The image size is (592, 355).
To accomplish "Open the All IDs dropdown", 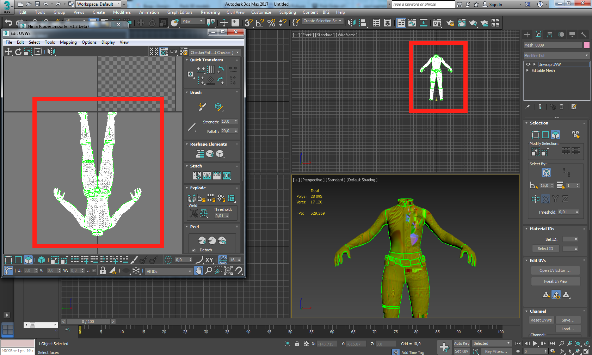I will click(x=169, y=271).
